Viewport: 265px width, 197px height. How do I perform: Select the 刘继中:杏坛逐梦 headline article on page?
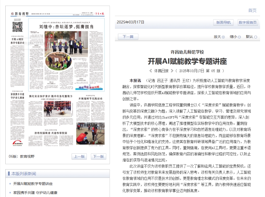pos(66,26)
